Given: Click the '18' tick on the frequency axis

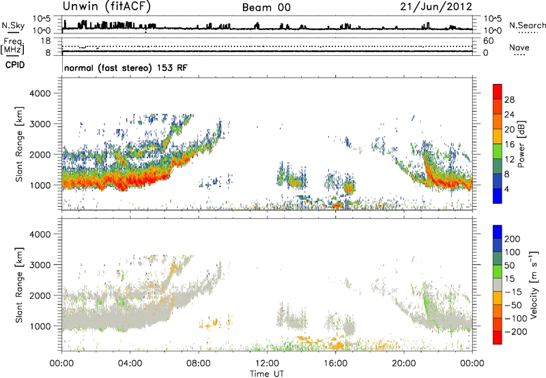Looking at the screenshot, I should [x=46, y=41].
